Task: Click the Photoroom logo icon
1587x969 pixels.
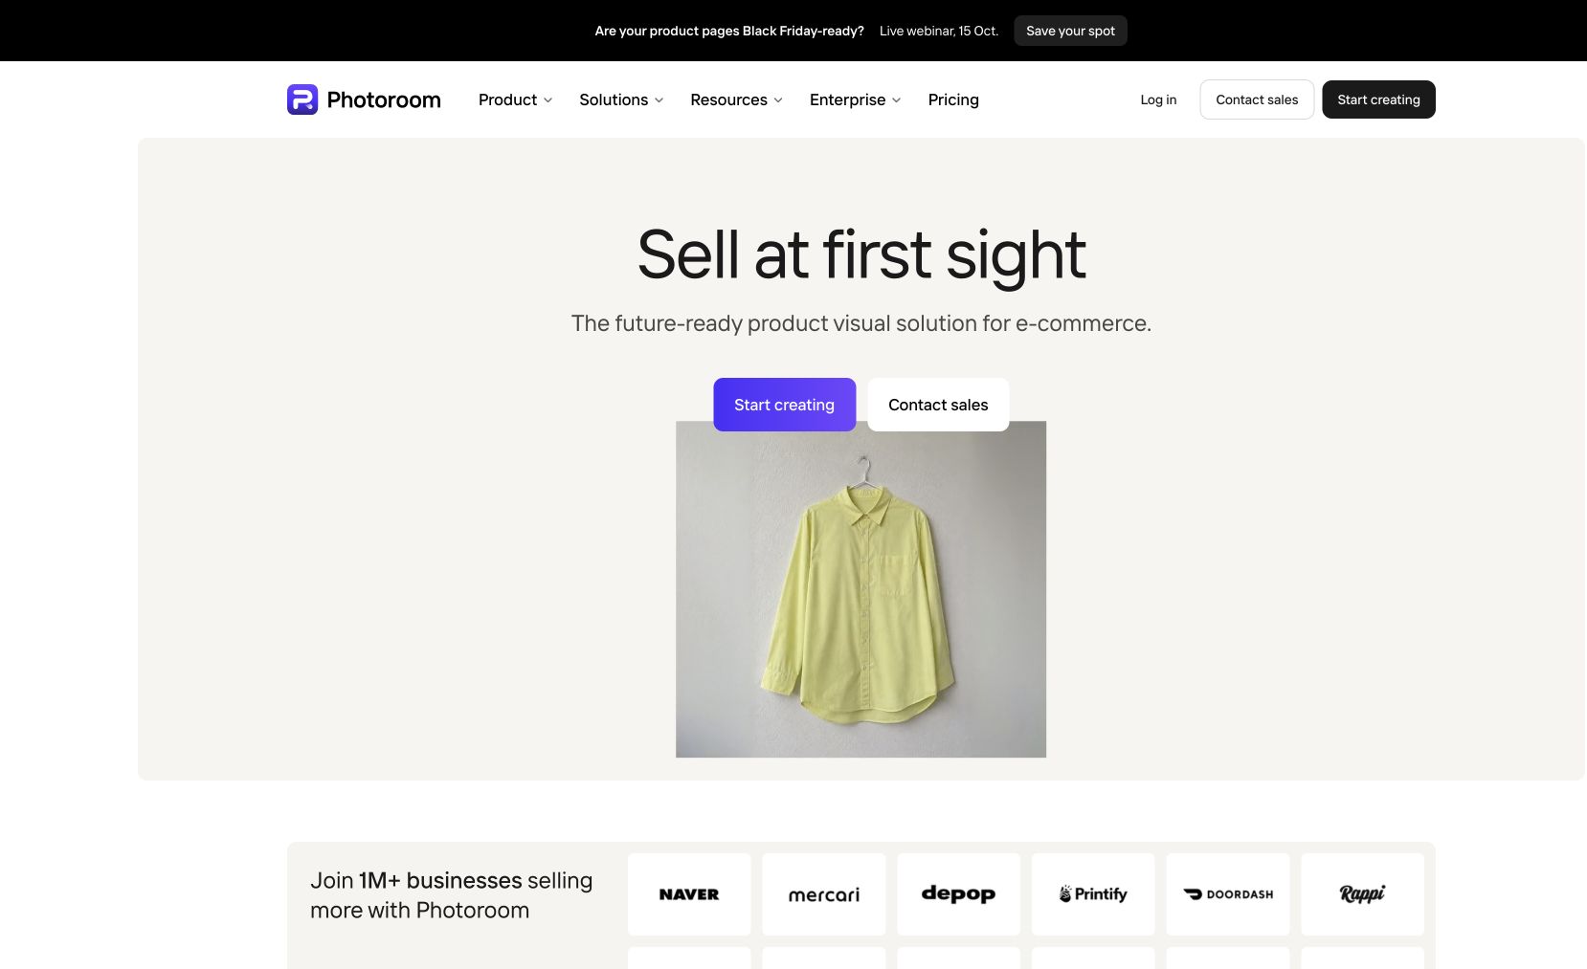Action: [x=302, y=99]
